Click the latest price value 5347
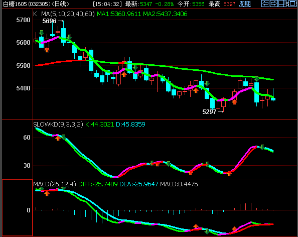 (146, 4)
